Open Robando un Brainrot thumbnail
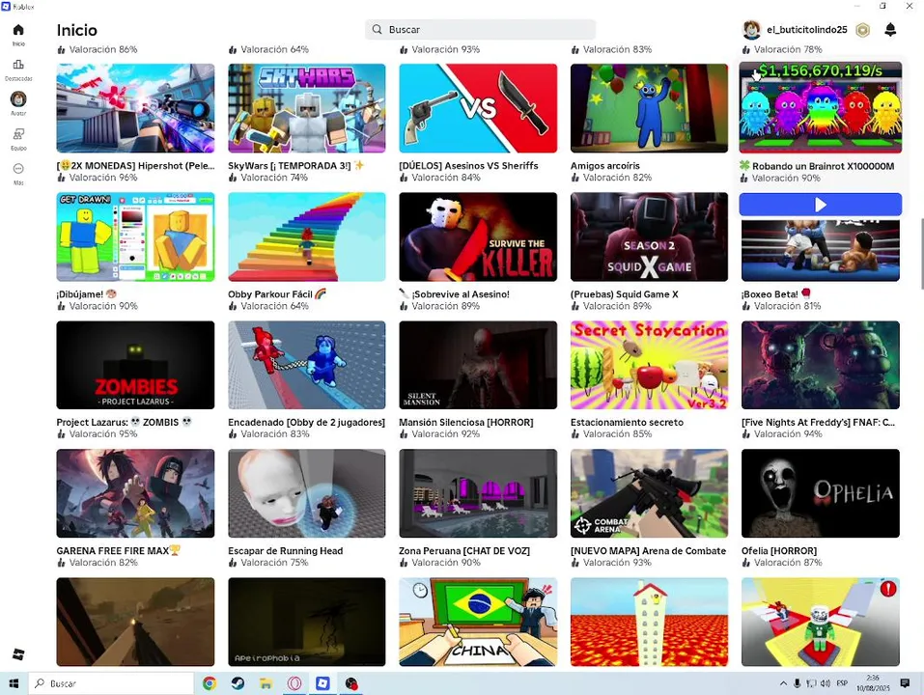The height and width of the screenshot is (695, 924). tap(821, 107)
